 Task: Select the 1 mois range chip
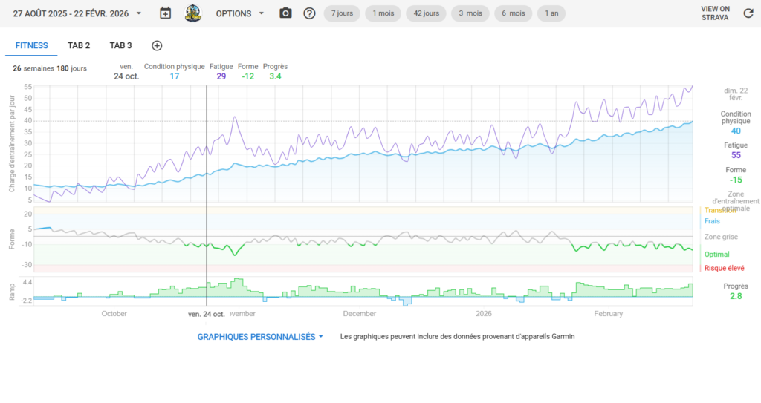384,13
